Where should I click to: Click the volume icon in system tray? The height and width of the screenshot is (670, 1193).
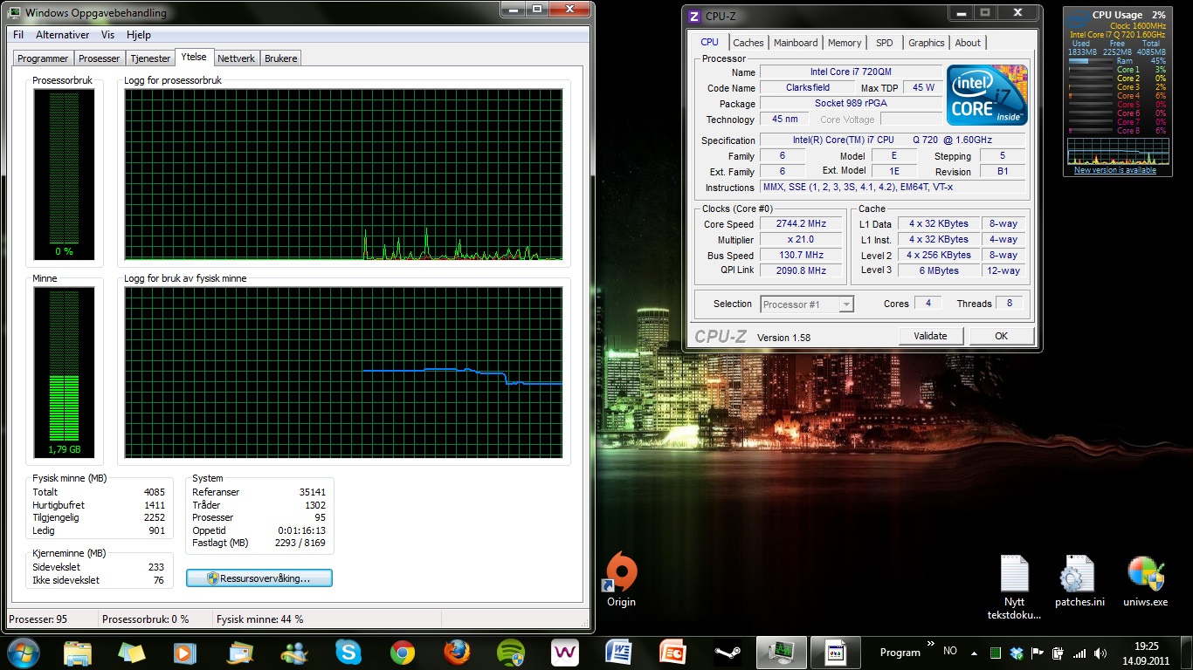[1099, 653]
